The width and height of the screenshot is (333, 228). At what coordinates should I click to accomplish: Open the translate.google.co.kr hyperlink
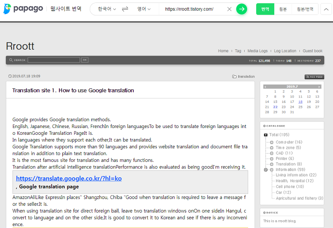[69, 178]
